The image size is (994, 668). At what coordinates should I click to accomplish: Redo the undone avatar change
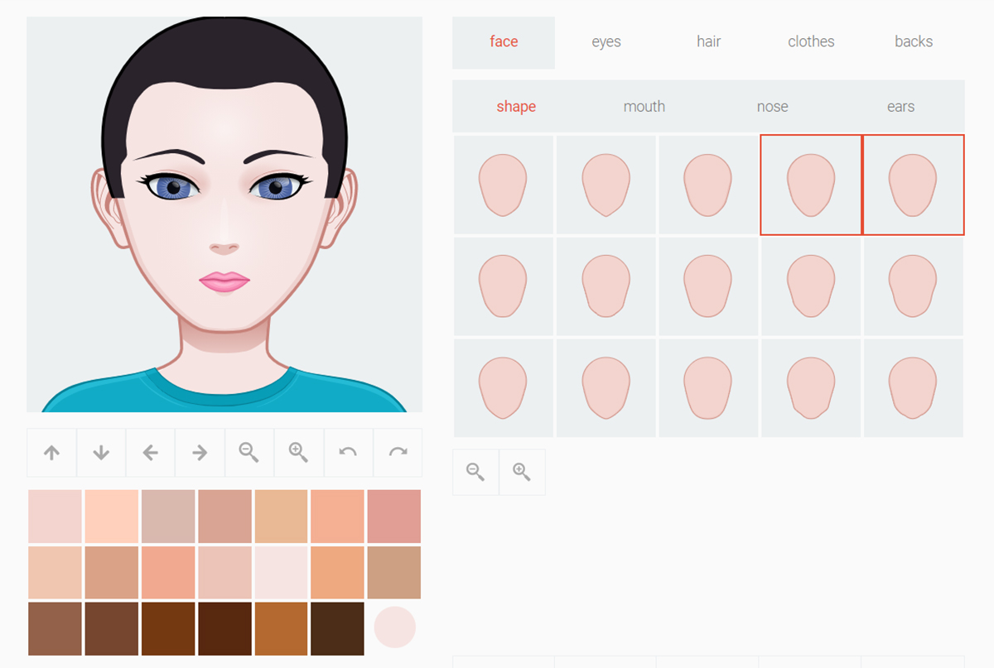tap(398, 452)
